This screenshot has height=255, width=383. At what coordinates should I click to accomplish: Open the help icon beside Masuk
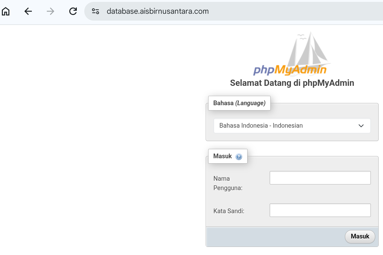[x=239, y=157]
